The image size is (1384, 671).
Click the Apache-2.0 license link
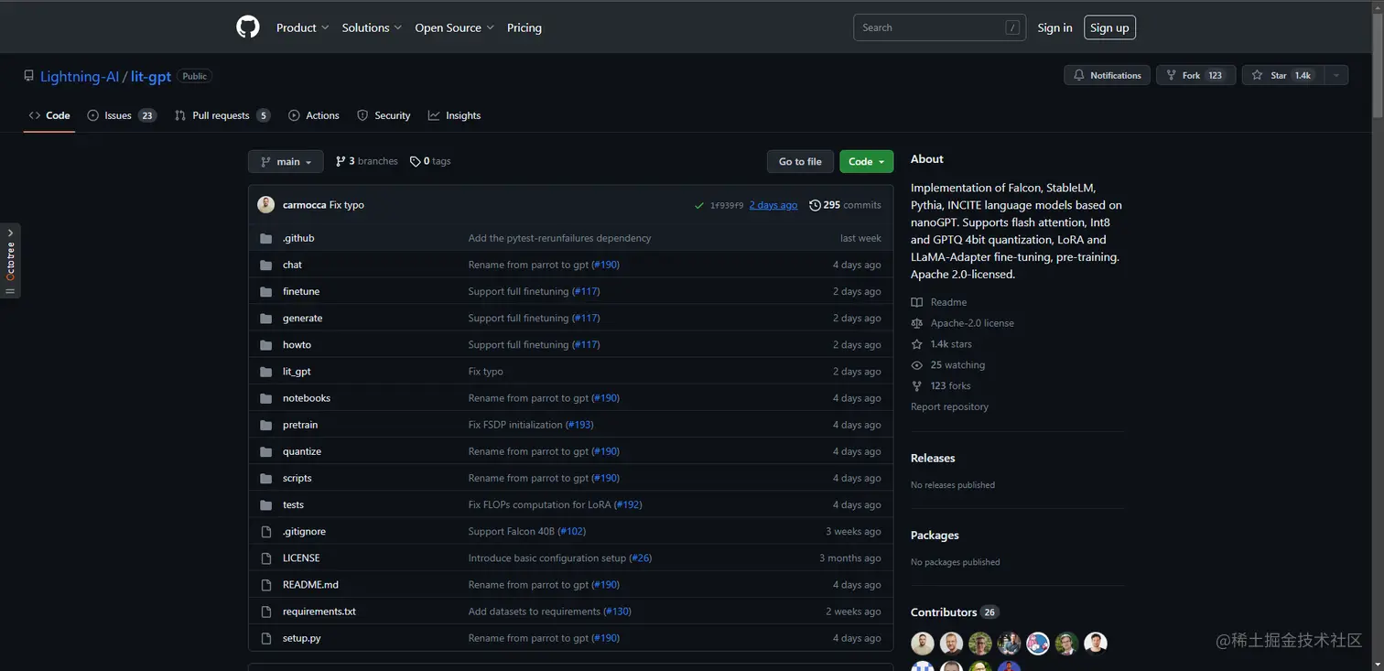coord(972,323)
